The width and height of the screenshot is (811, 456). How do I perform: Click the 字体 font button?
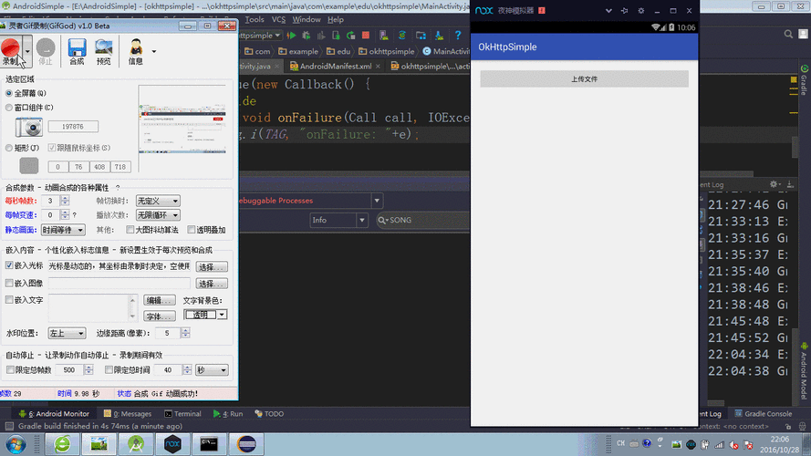[160, 316]
